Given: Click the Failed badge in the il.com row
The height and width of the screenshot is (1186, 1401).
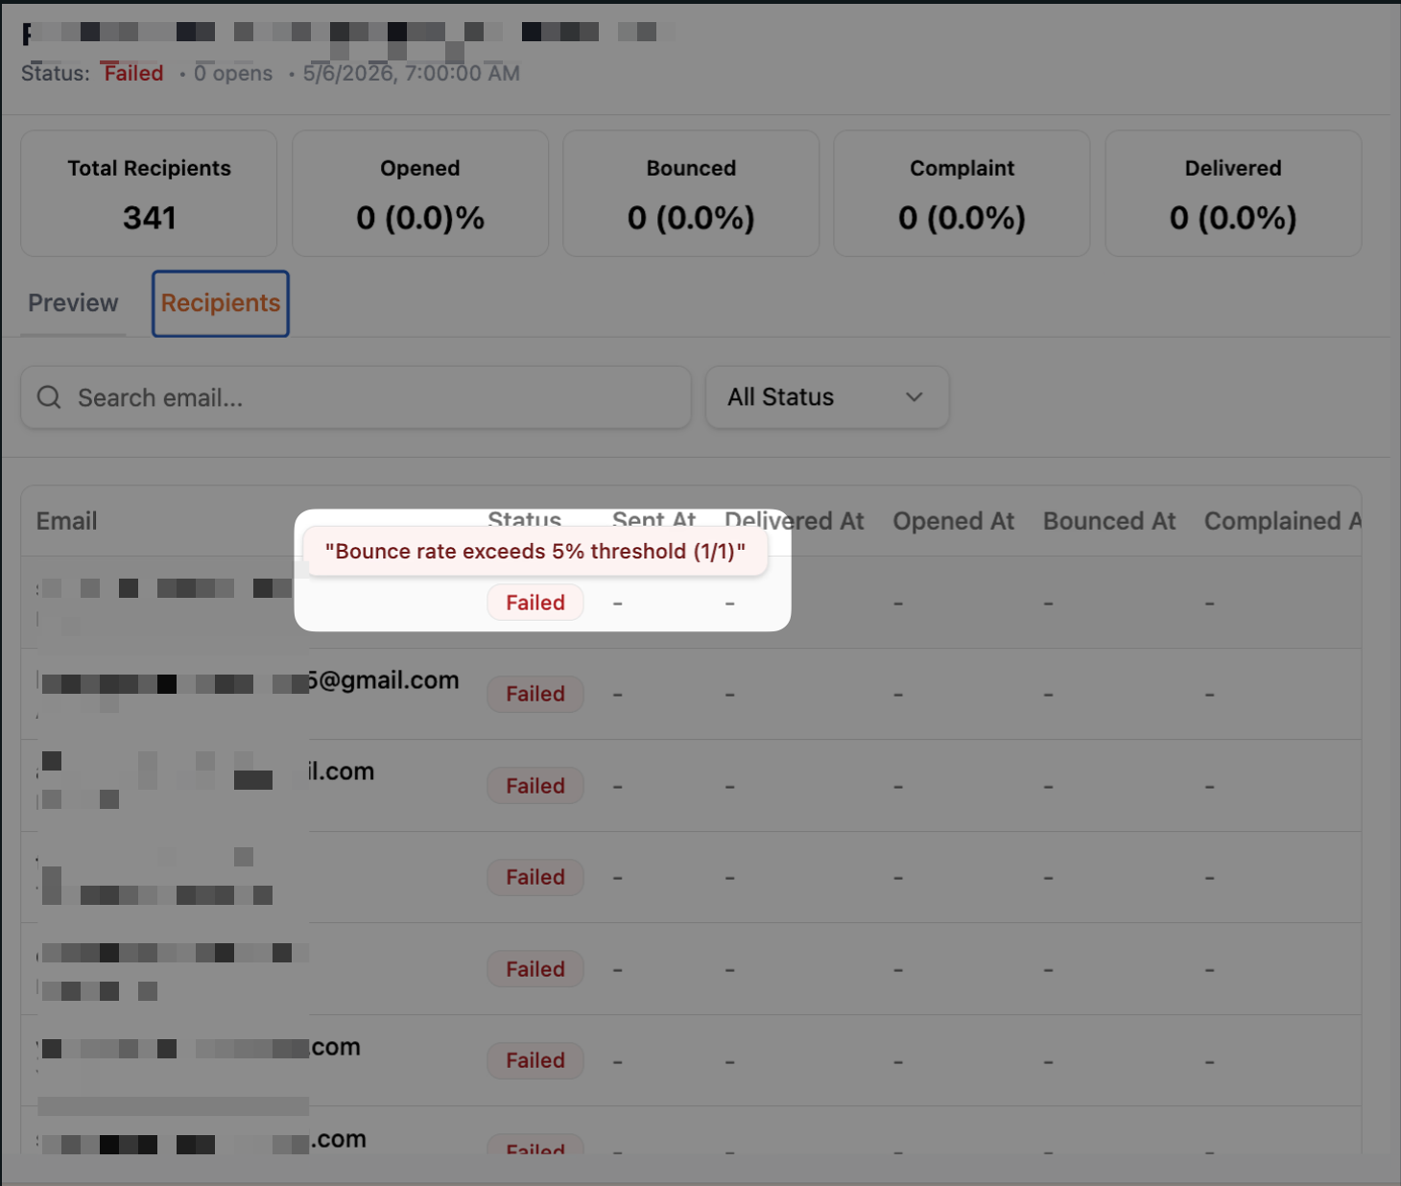Looking at the screenshot, I should 535,786.
